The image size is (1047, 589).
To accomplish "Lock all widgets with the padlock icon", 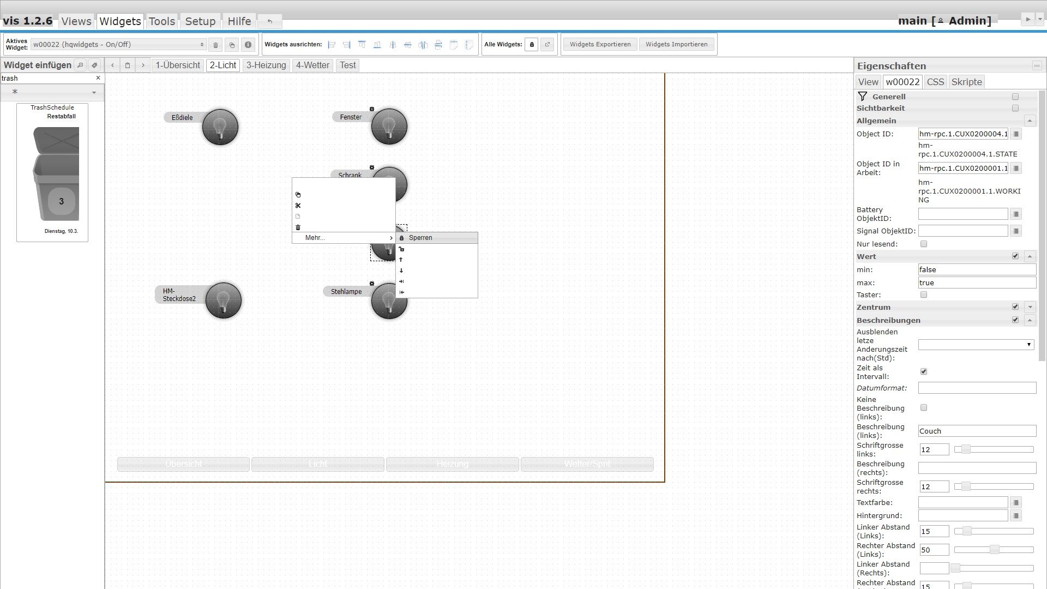I will click(532, 45).
